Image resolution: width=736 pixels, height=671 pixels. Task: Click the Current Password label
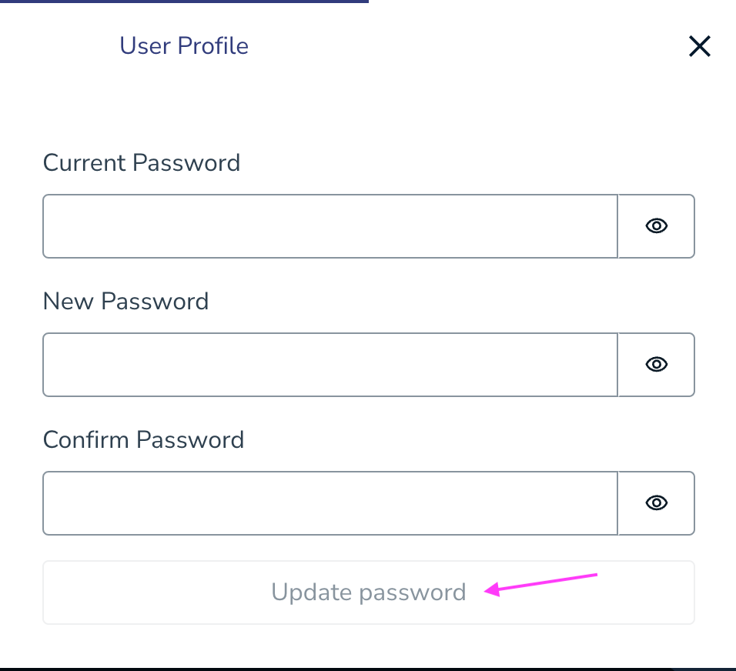tap(142, 162)
